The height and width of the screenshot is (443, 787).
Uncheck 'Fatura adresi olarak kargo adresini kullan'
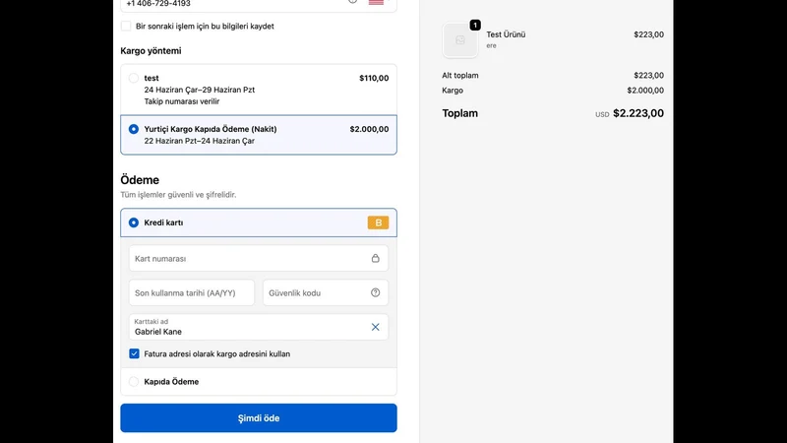click(x=134, y=353)
